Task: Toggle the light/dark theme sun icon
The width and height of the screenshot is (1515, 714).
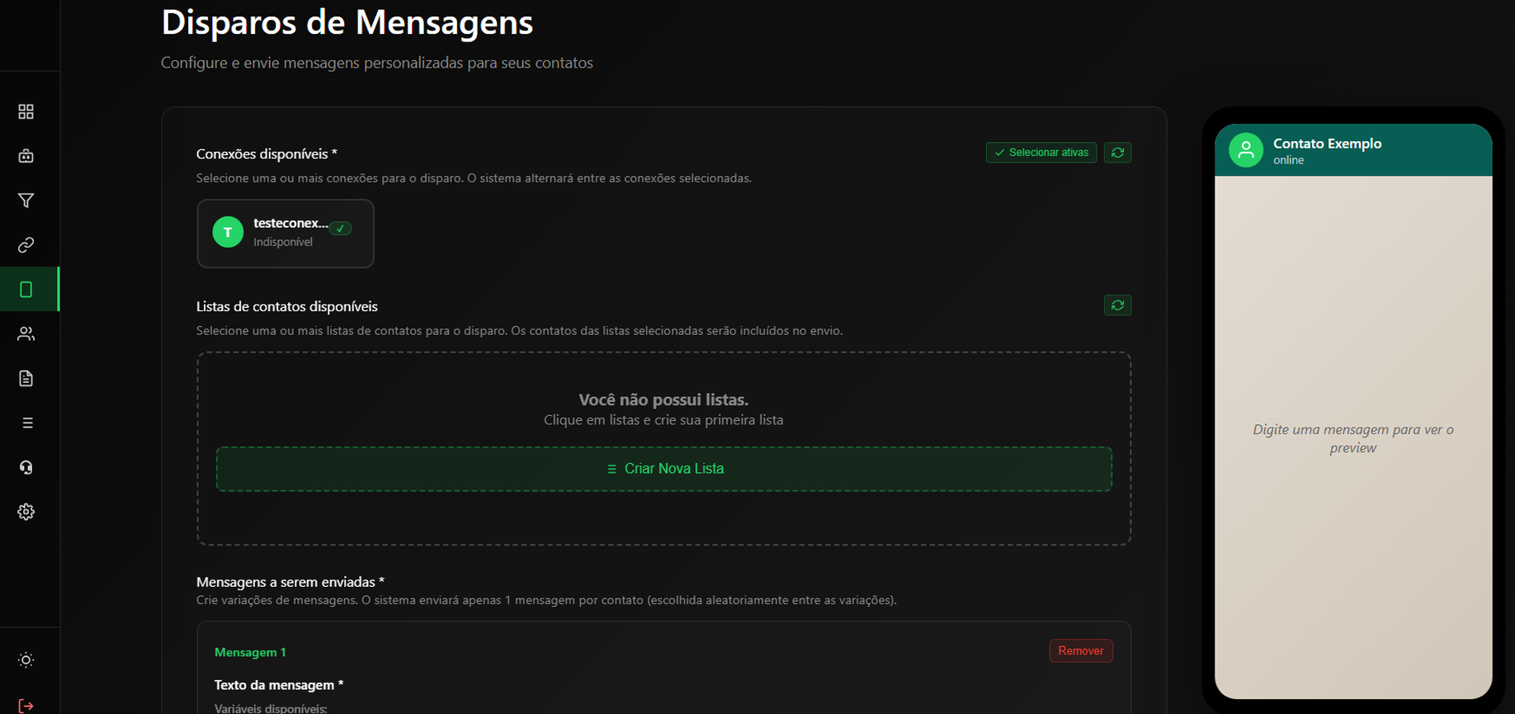Action: 26,660
